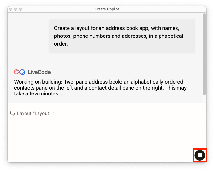The width and height of the screenshot is (214, 171).
Task: Click the arrow icon beside Layout "Layout 1"
Action: [x=13, y=114]
